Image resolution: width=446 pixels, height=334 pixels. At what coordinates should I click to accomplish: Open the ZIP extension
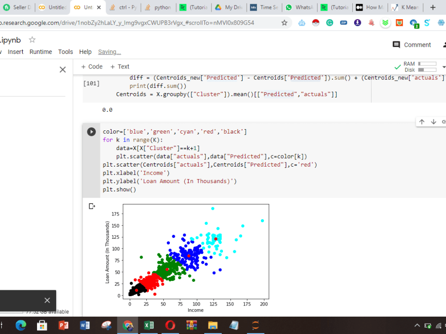coord(343,22)
